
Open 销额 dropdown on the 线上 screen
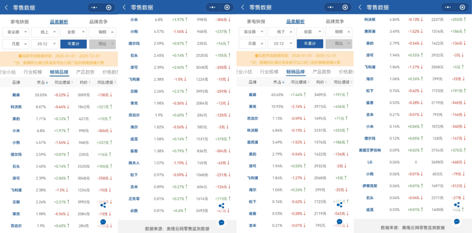[x=102, y=32]
